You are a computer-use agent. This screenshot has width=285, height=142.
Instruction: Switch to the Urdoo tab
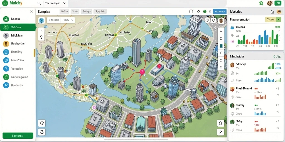65,11
